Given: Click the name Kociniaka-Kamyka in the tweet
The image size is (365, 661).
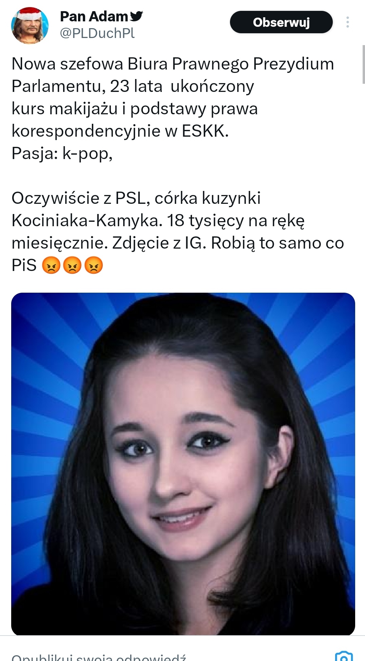Looking at the screenshot, I should pos(85,220).
